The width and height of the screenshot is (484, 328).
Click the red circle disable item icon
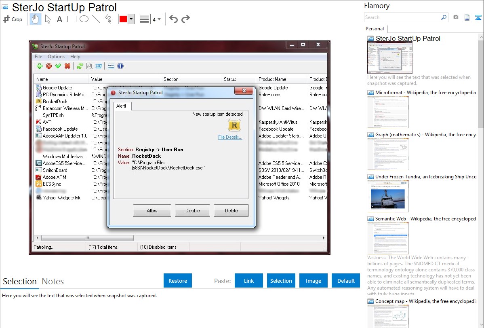pos(49,66)
